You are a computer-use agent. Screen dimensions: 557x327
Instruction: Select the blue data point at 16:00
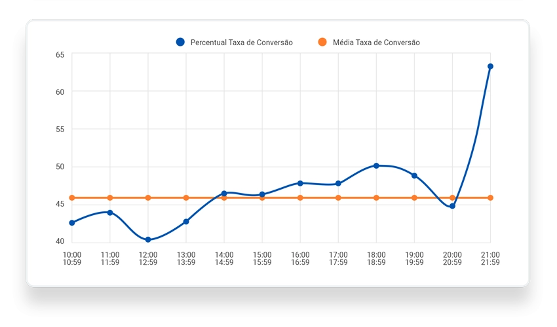point(300,183)
